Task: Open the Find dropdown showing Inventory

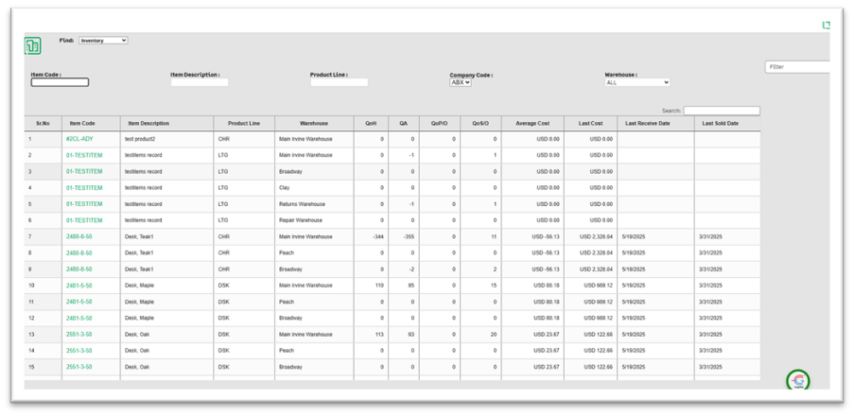Action: pos(103,41)
